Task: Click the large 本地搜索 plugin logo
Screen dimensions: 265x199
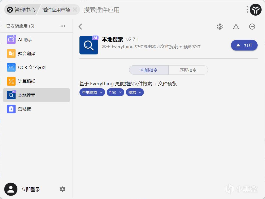Action: click(89, 45)
